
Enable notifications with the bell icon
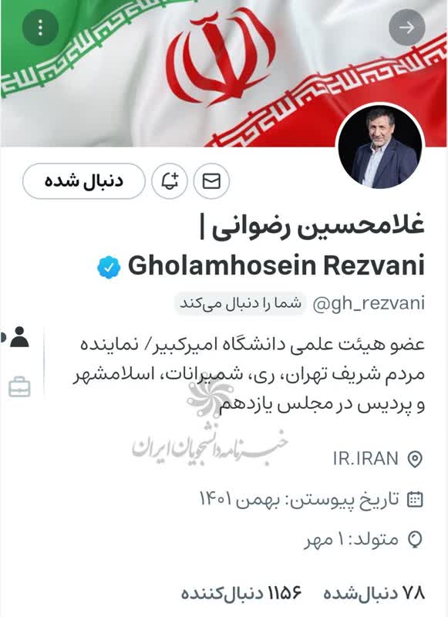[170, 181]
